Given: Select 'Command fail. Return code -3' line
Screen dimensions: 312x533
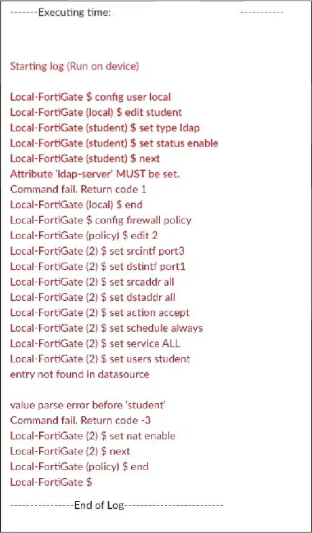Looking at the screenshot, I should (x=80, y=420).
